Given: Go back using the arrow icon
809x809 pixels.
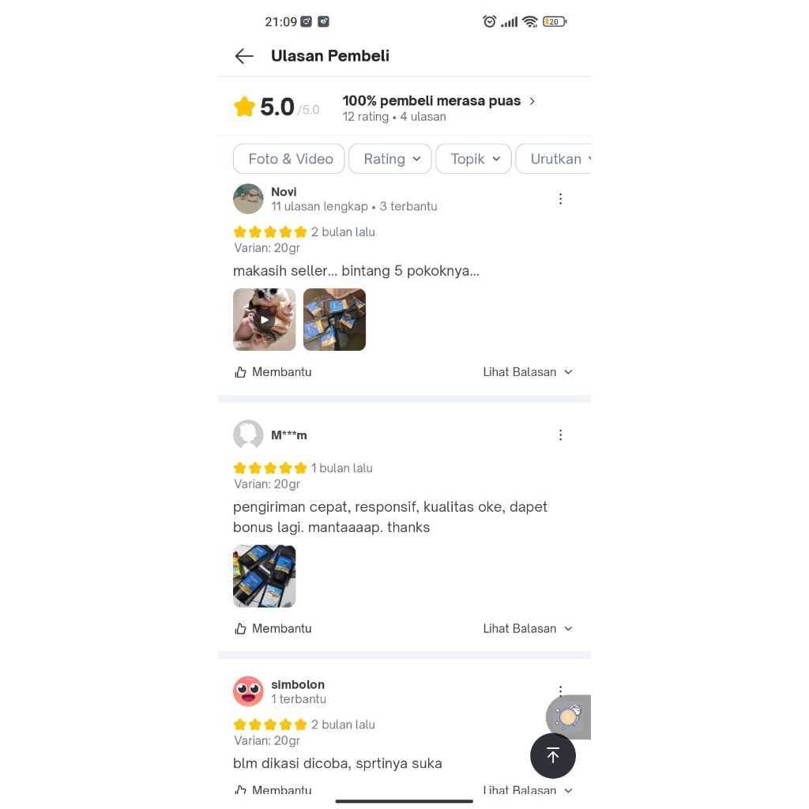Looking at the screenshot, I should 244,56.
